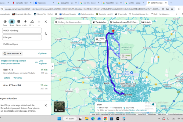
Task: Close the directions panel
Action: point(46,22)
